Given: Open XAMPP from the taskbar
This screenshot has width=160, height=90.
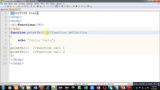Looking at the screenshot, I should [16, 88].
